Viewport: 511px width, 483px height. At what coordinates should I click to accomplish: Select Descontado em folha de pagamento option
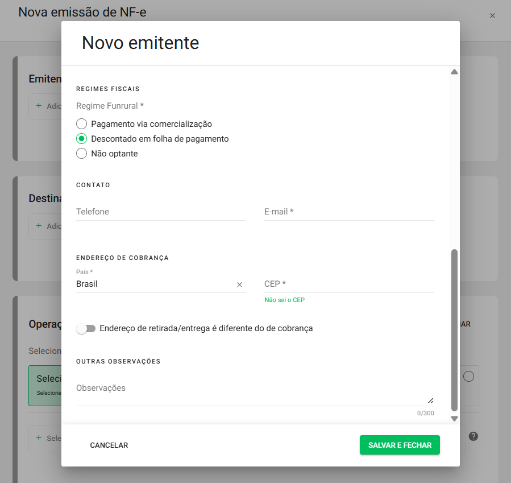click(x=82, y=139)
